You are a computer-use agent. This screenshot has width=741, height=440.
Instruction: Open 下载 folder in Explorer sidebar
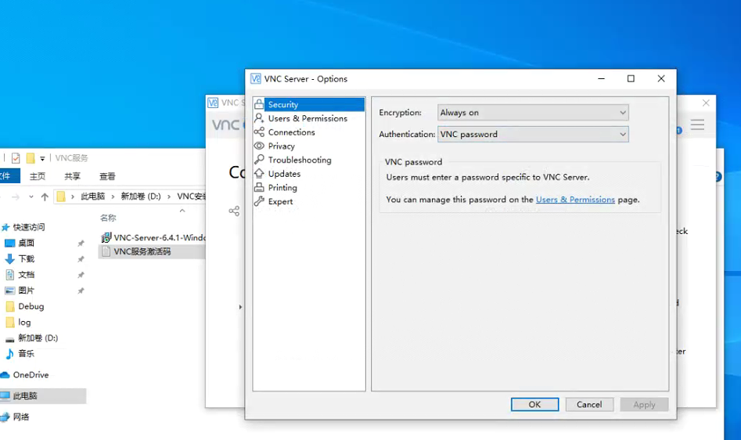point(26,259)
